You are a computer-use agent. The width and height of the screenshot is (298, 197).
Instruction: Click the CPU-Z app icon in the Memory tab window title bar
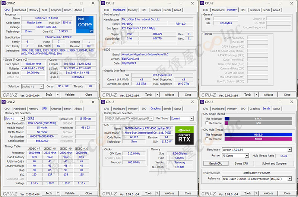(202, 3)
